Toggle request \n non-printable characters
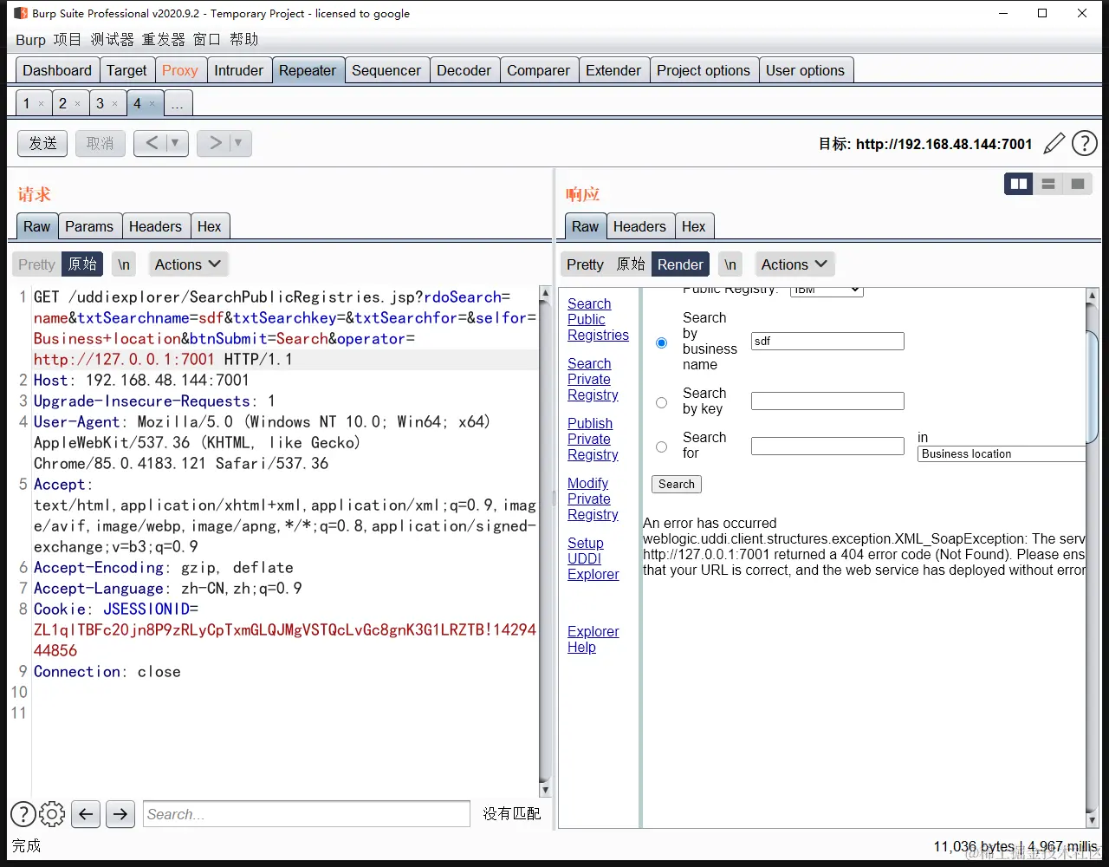Viewport: 1109px width, 867px height. point(124,264)
